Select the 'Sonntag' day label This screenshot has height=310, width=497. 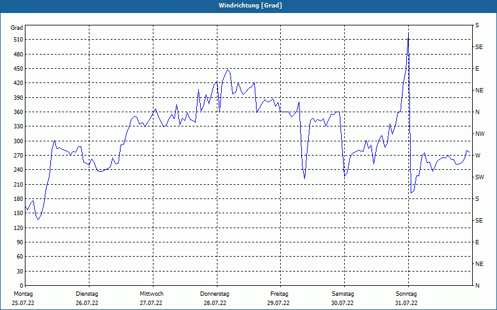coord(406,294)
